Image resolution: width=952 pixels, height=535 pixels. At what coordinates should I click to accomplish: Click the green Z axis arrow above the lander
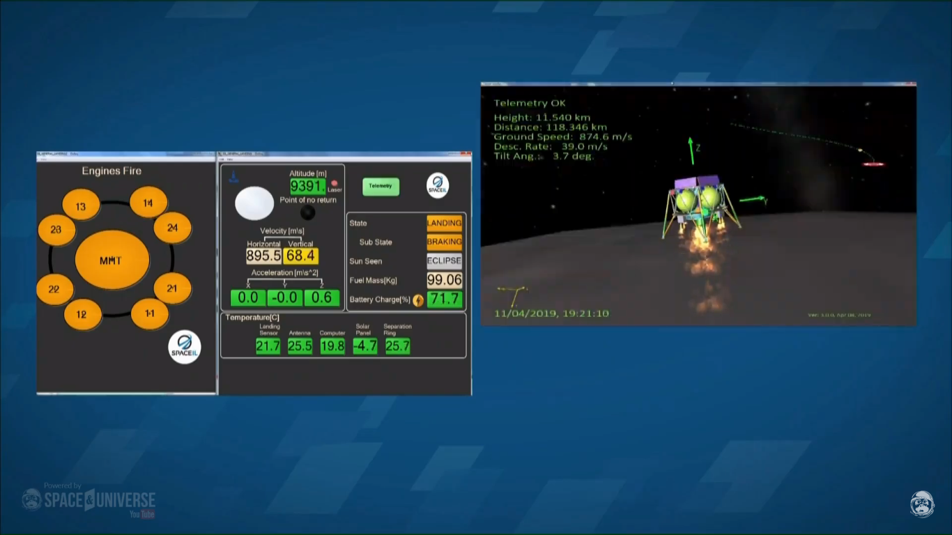pos(692,151)
